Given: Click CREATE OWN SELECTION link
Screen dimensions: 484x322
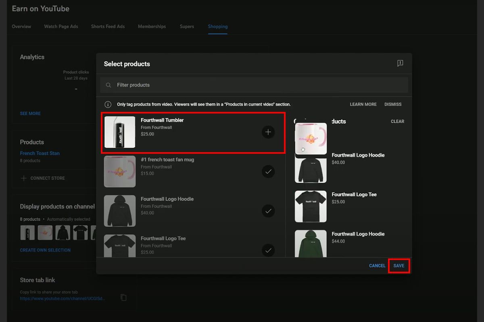Looking at the screenshot, I should tap(45, 250).
